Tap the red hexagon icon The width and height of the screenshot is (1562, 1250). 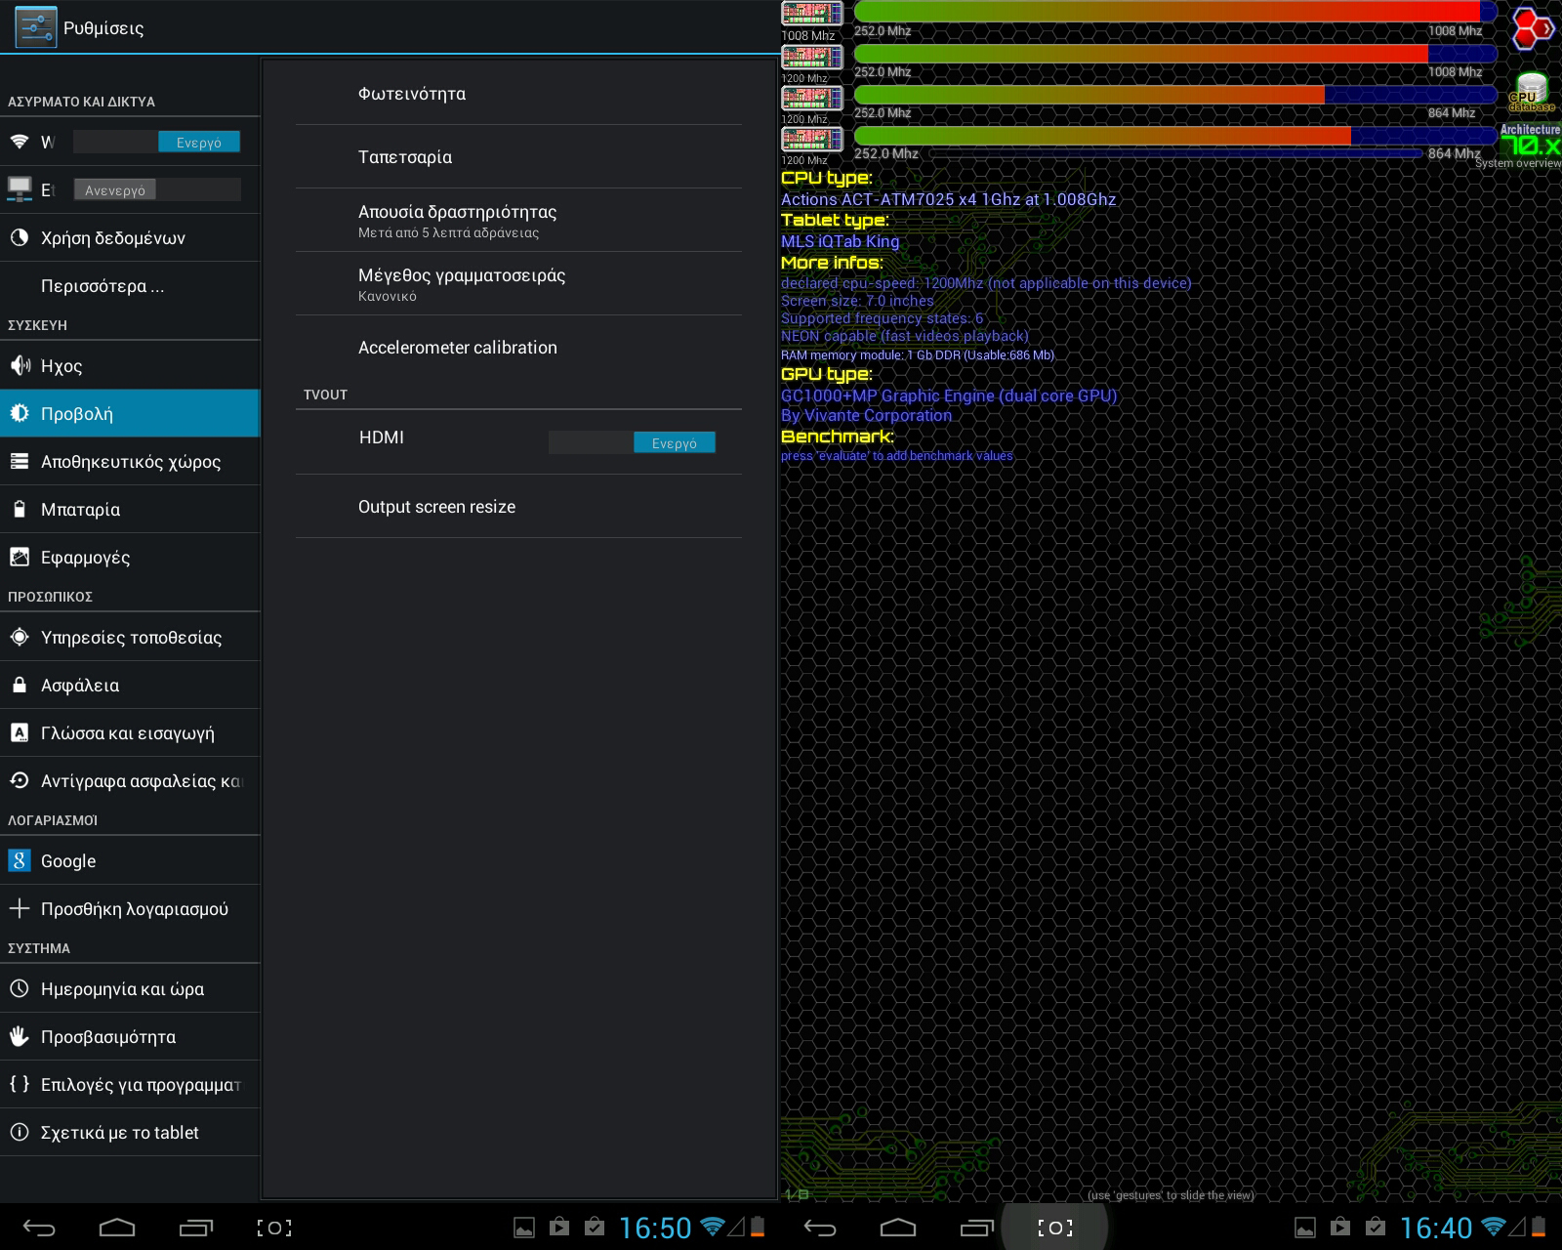(x=1532, y=28)
